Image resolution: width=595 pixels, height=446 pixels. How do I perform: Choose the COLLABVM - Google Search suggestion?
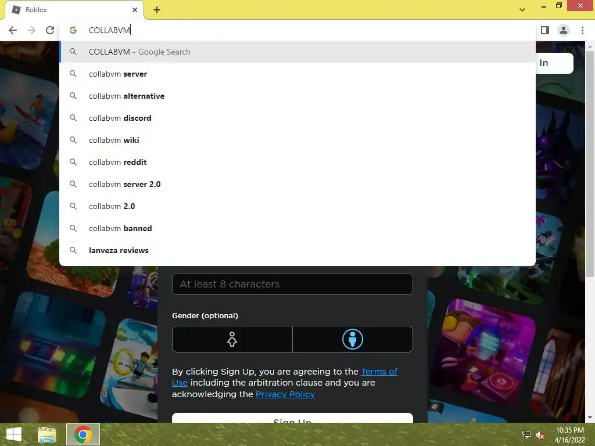pyautogui.click(x=297, y=52)
